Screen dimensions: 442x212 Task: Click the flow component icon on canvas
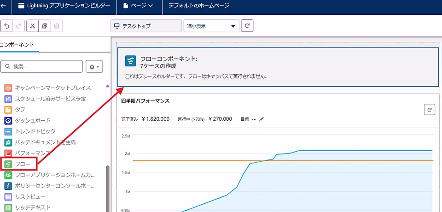pos(131,61)
